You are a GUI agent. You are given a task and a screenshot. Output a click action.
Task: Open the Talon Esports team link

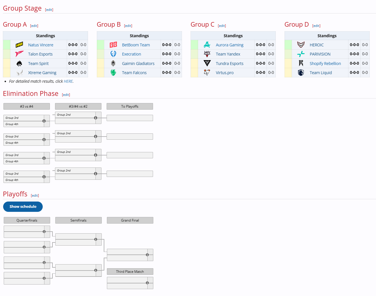40,54
